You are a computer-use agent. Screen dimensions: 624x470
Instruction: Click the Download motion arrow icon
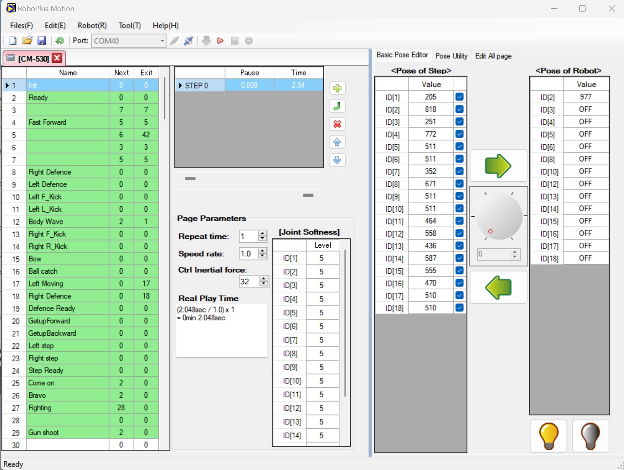tap(206, 41)
